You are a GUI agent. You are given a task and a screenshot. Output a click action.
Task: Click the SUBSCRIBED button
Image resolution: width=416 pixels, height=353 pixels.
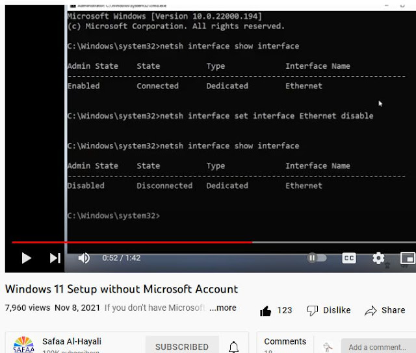182,347
